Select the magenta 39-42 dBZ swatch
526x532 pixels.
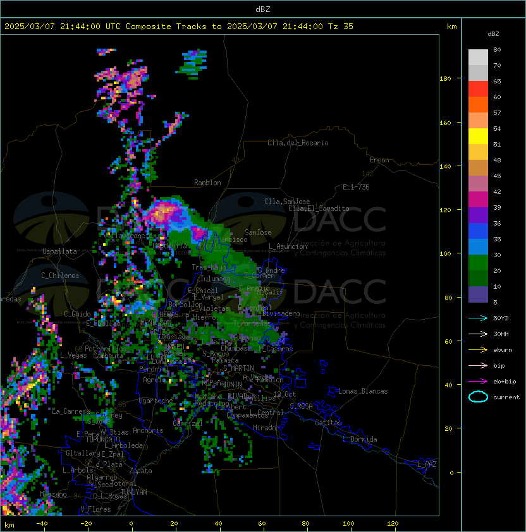click(478, 200)
